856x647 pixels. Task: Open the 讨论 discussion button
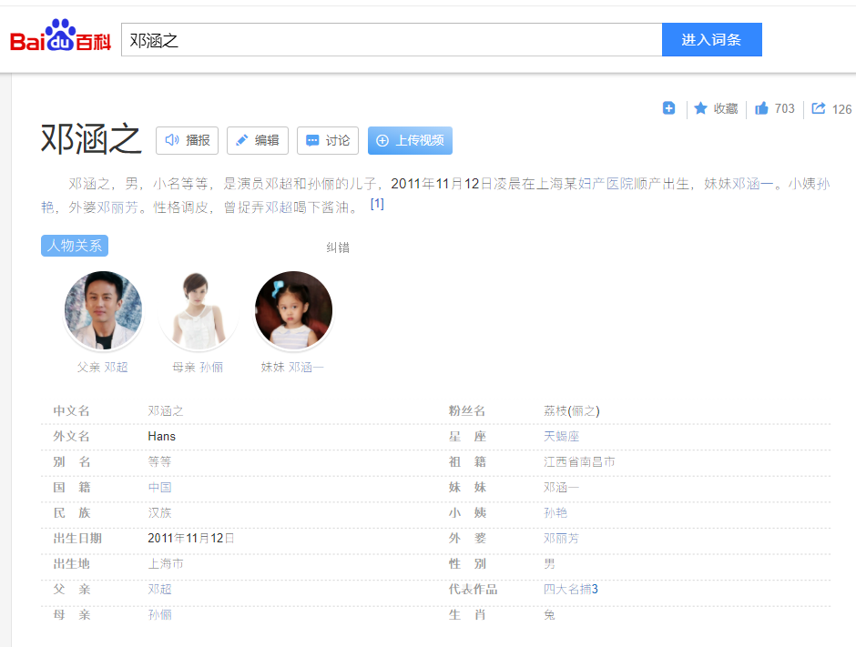[x=328, y=141]
